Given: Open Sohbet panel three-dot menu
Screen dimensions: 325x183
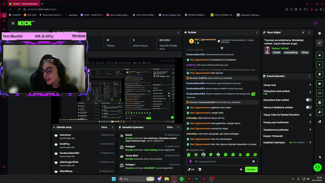Looking at the screenshot, I should [x=257, y=32].
